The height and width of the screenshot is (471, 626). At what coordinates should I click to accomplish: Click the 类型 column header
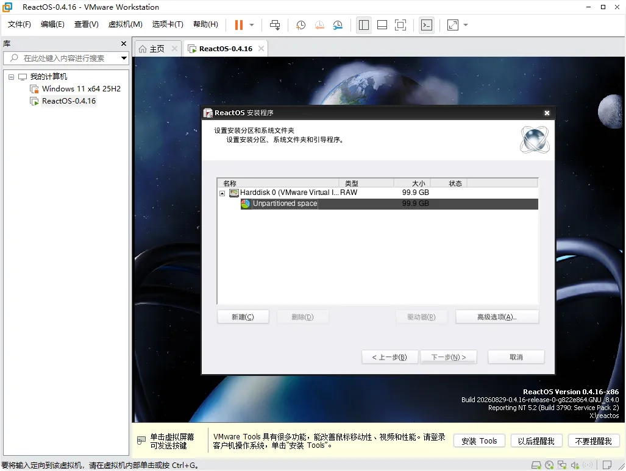(x=366, y=183)
